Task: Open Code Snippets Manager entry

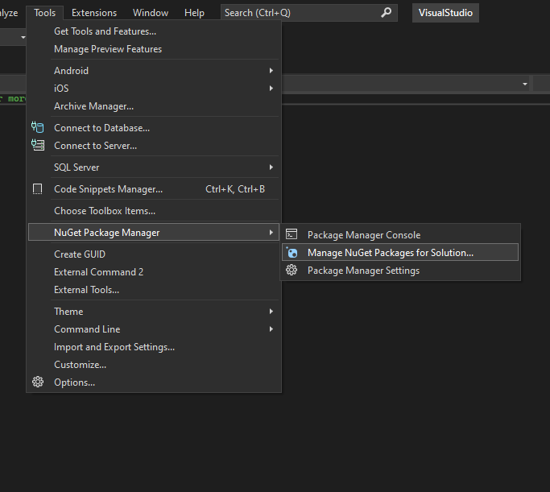Action: click(154, 189)
